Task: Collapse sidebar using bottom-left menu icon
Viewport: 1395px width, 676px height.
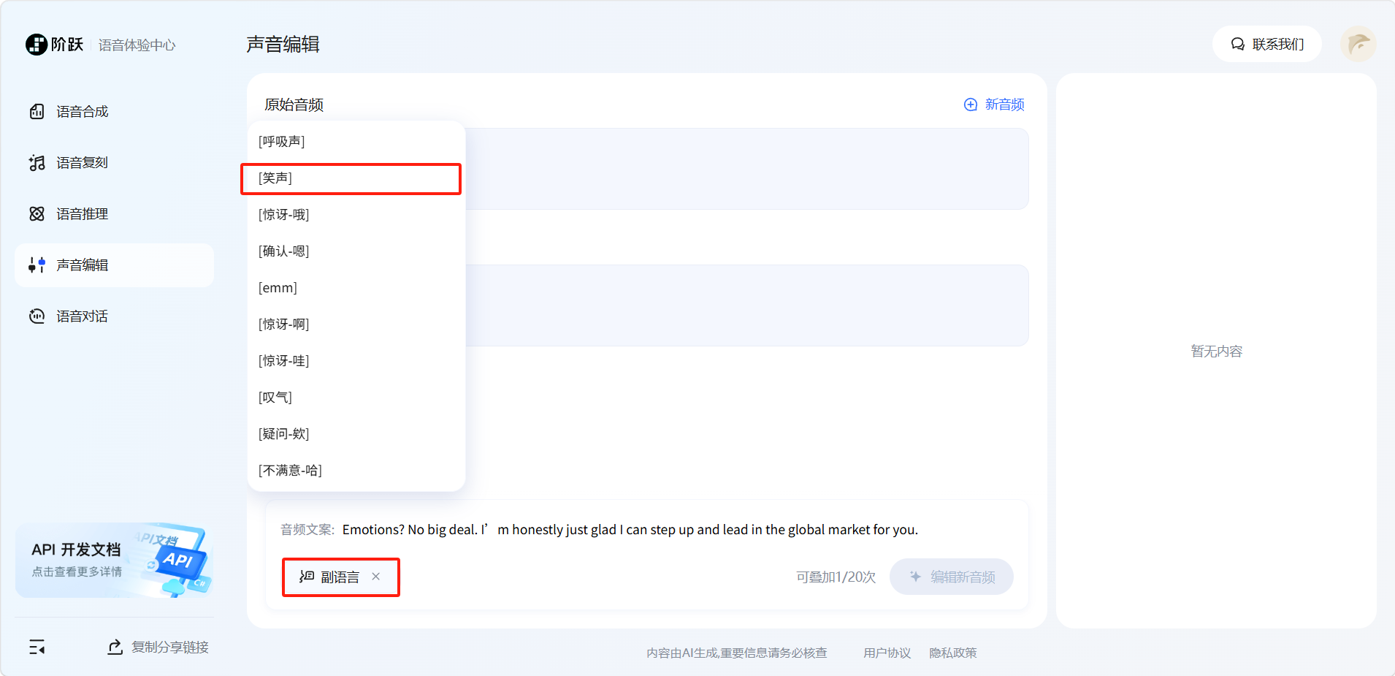Action: pos(37,647)
